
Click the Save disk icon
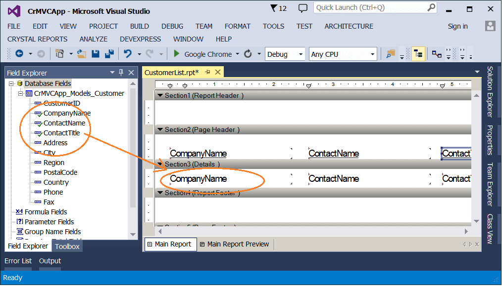[x=96, y=54]
